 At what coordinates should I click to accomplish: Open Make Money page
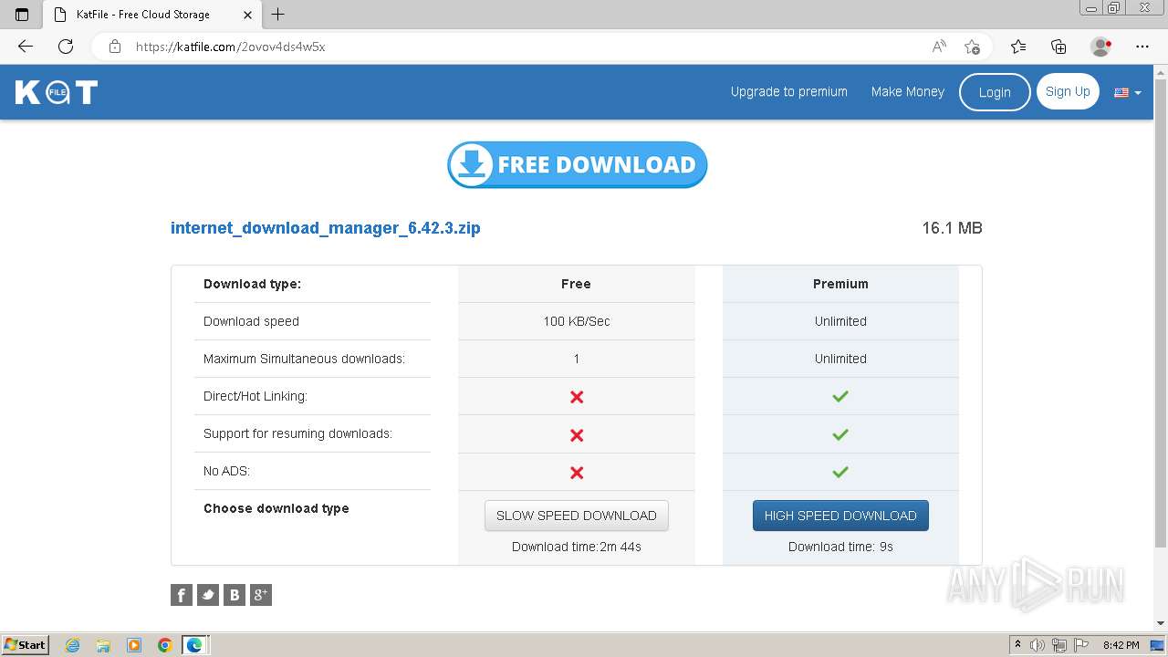(908, 91)
